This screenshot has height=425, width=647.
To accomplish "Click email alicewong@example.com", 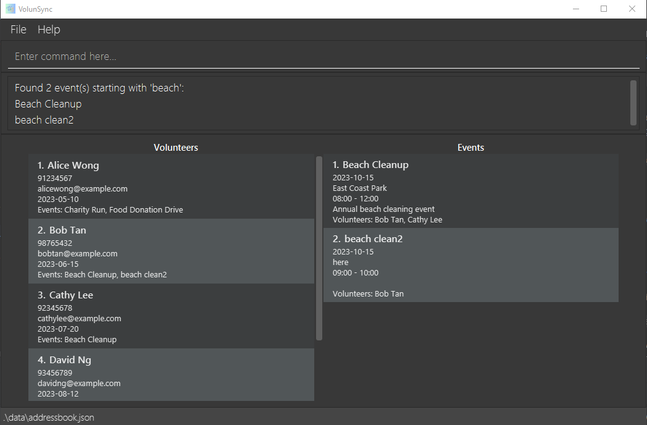I will point(83,189).
